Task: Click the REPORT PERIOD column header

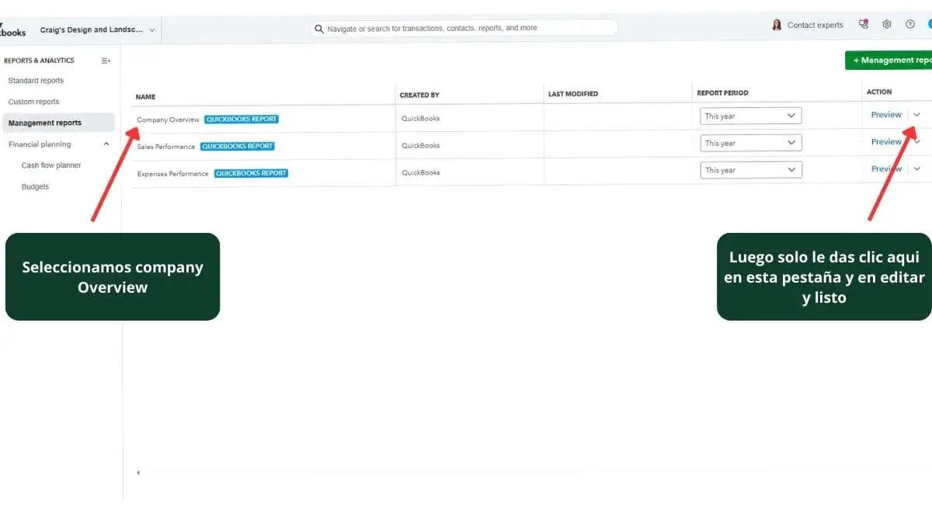Action: pyautogui.click(x=722, y=93)
